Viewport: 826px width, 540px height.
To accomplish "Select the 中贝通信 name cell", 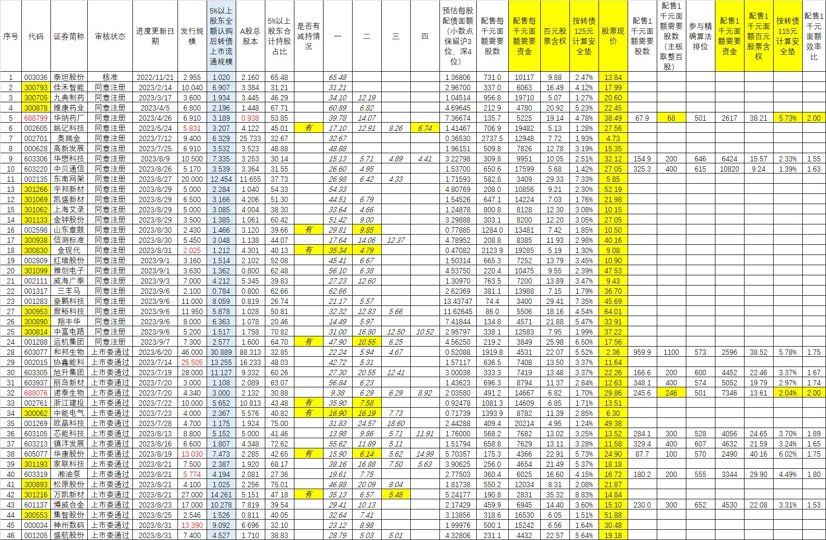I will pyautogui.click(x=69, y=169).
